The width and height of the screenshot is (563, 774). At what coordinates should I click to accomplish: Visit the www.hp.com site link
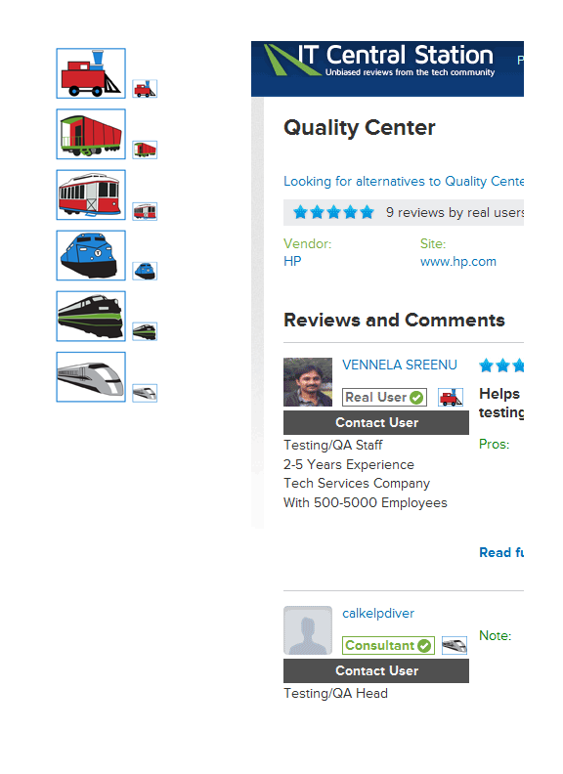tap(458, 262)
